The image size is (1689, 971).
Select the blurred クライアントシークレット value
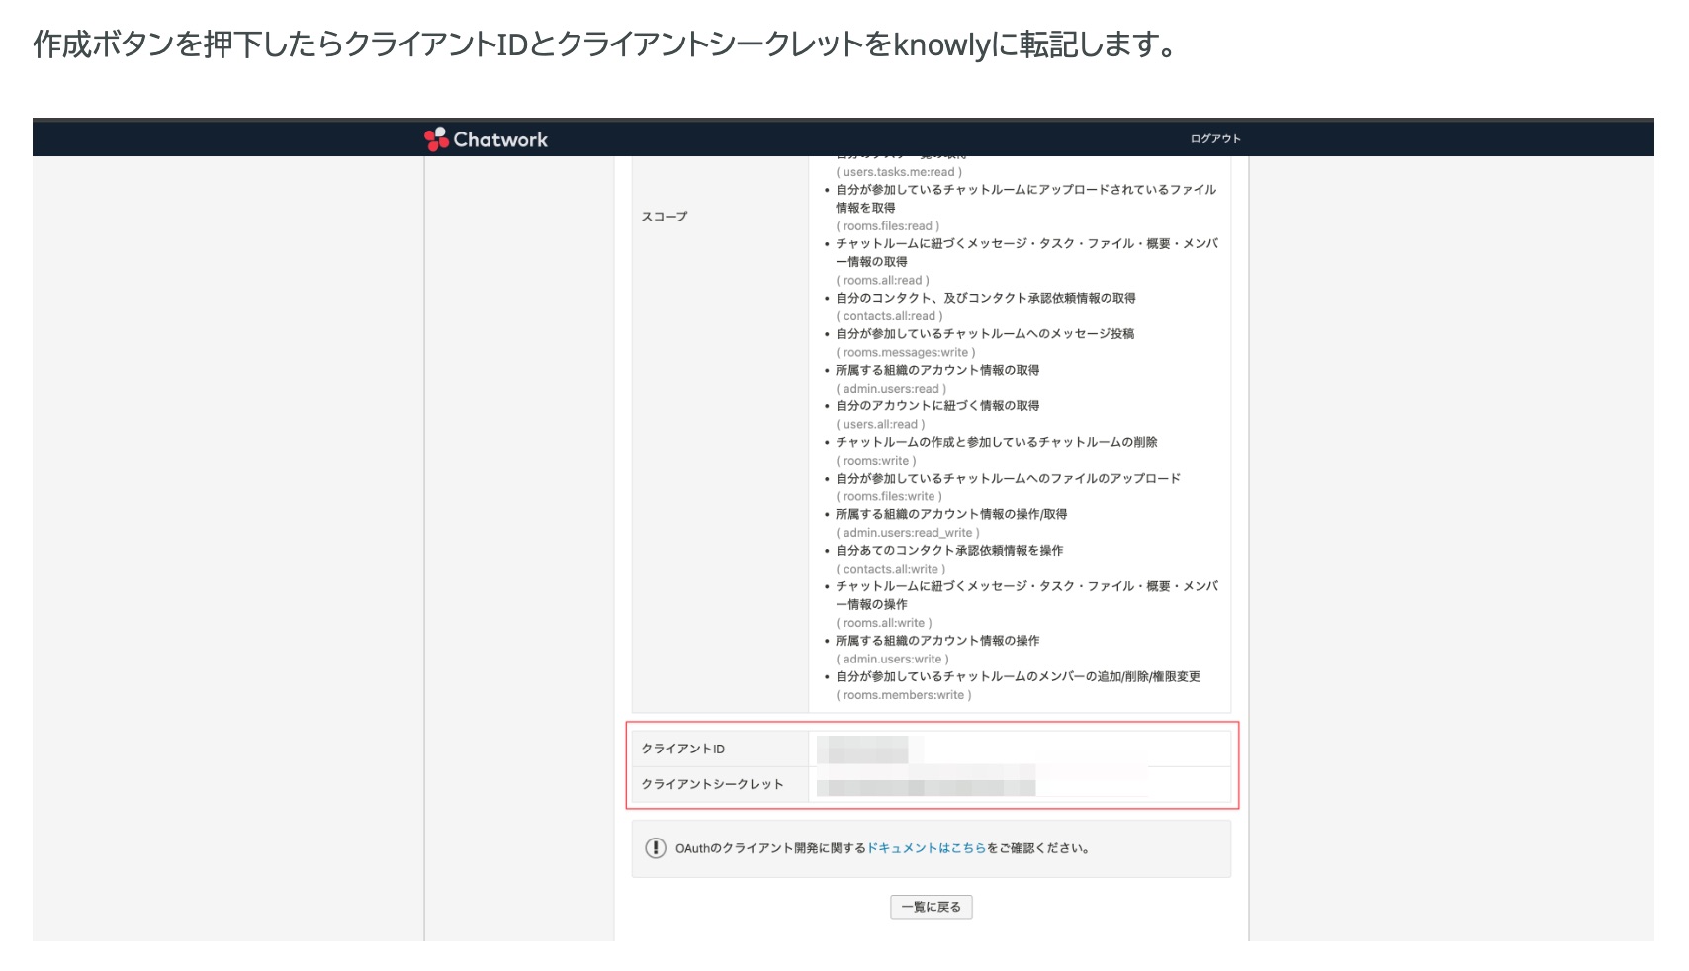coord(930,784)
